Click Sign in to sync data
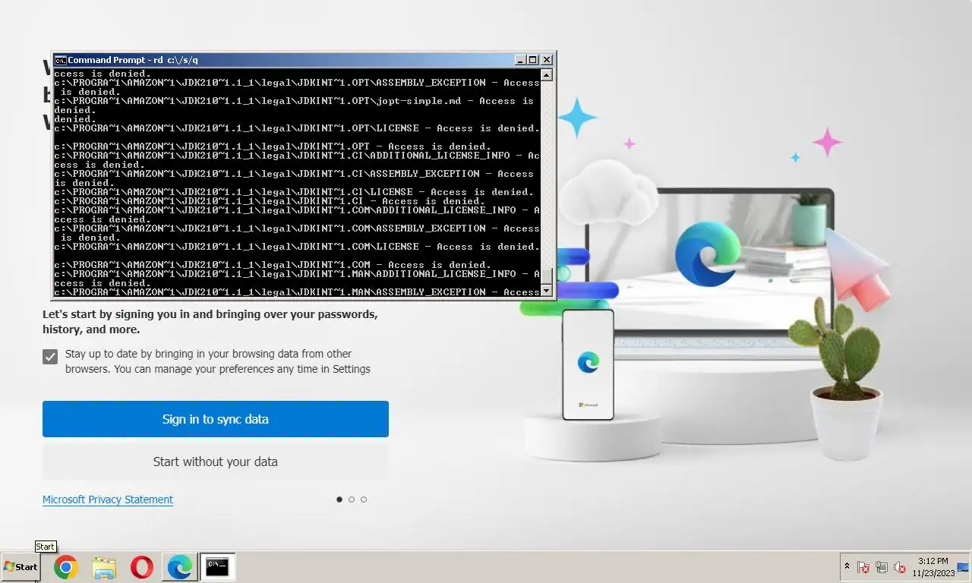972x583 pixels. [x=216, y=419]
